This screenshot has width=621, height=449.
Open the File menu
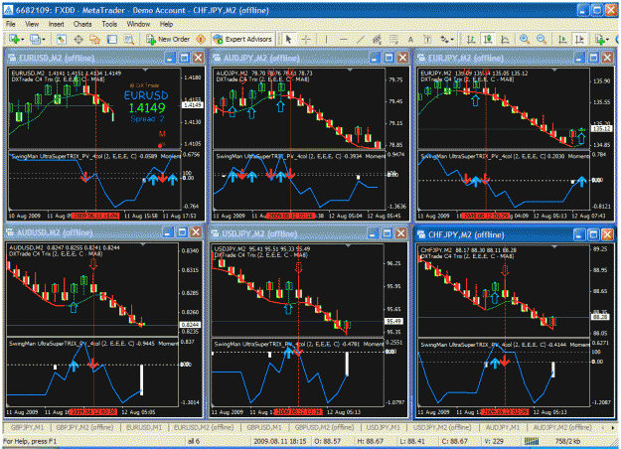[10, 24]
